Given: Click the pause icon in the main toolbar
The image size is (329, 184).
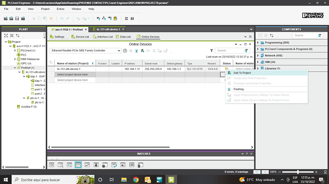Looking at the screenshot, I should click(x=132, y=19).
